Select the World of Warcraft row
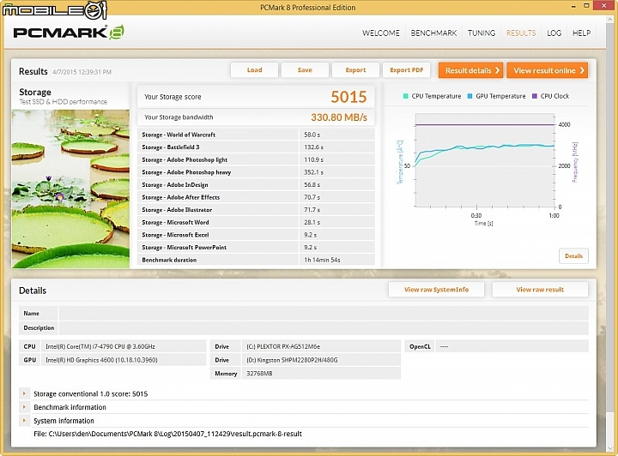This screenshot has height=456, width=618. tap(256, 135)
